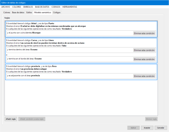Open the CODIGOS menu

(x=56, y=7)
